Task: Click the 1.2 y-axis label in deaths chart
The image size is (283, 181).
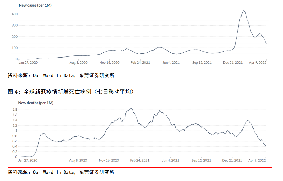Action: [15, 125]
